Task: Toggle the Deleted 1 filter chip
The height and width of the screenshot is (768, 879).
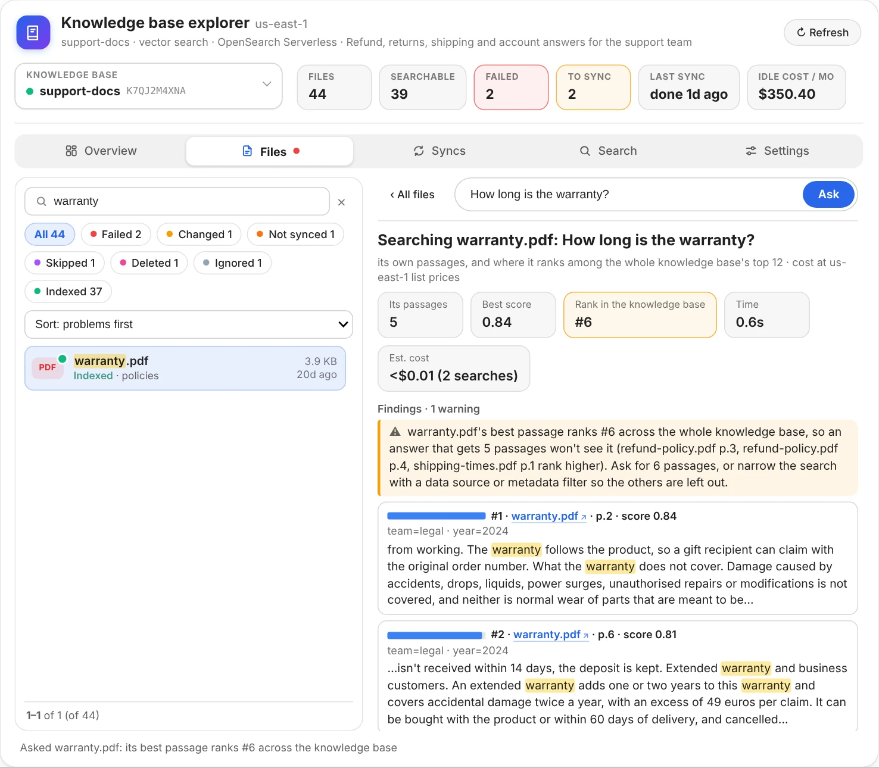Action: pos(149,263)
